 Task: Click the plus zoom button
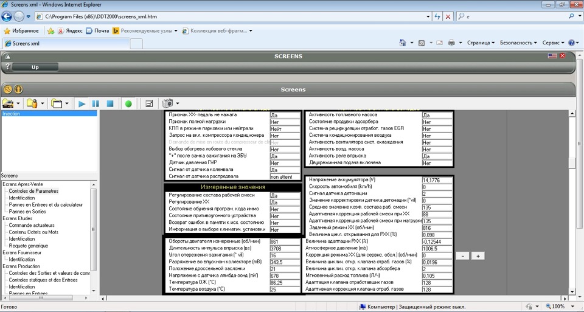pyautogui.click(x=478, y=256)
